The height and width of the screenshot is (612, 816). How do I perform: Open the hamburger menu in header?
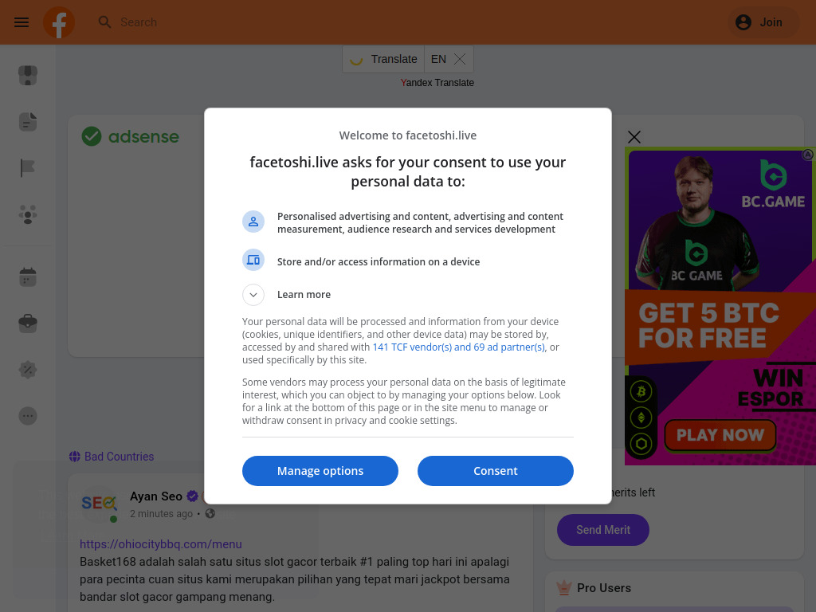tap(22, 22)
